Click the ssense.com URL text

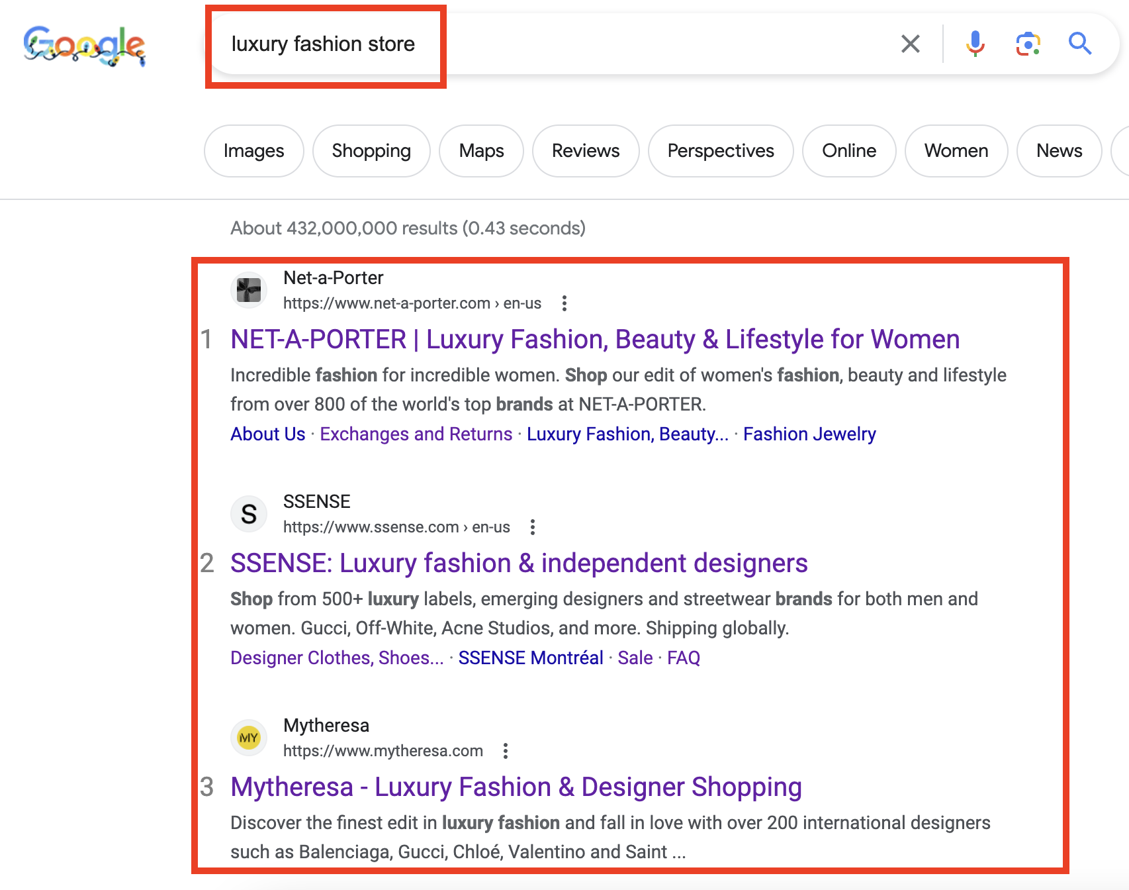pos(396,527)
